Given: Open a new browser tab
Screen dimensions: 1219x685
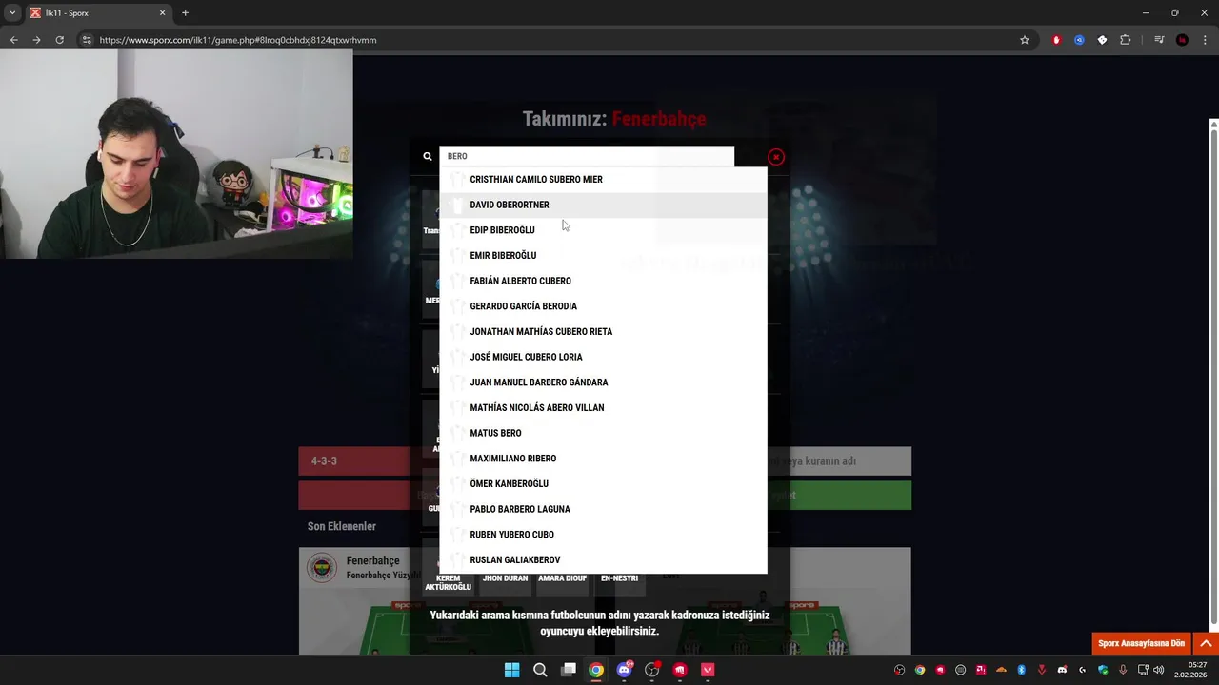Looking at the screenshot, I should point(185,13).
